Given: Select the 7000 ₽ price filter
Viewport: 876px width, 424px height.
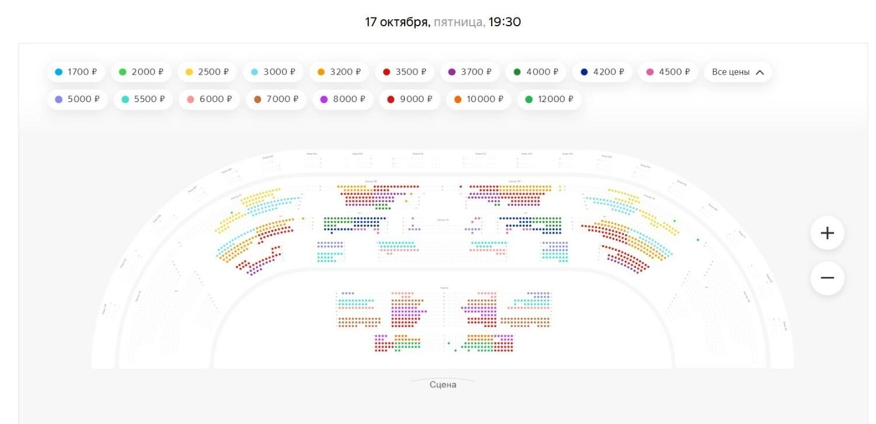Looking at the screenshot, I should [276, 99].
